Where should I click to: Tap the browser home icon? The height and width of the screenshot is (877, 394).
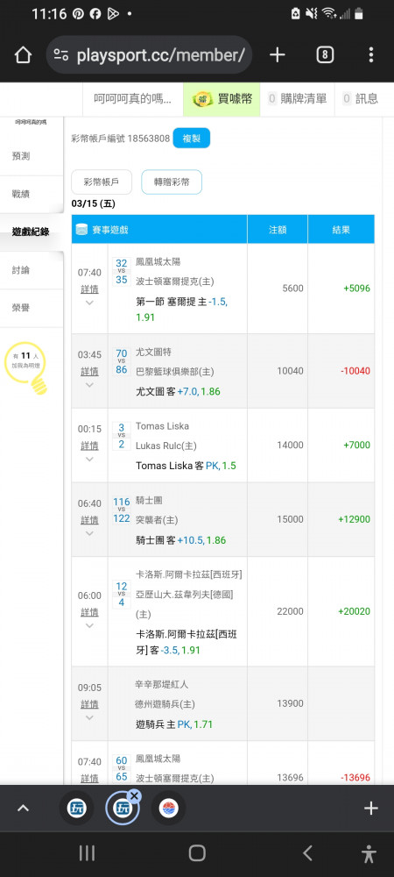23,54
